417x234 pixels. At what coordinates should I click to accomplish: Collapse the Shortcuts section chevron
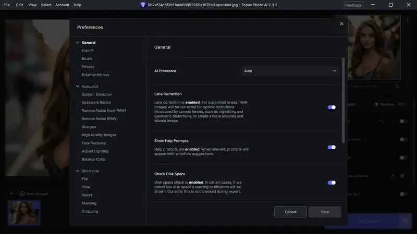pyautogui.click(x=78, y=171)
